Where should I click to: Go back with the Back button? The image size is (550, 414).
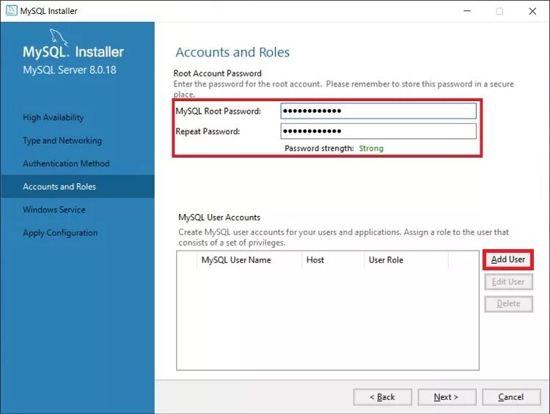click(x=383, y=397)
